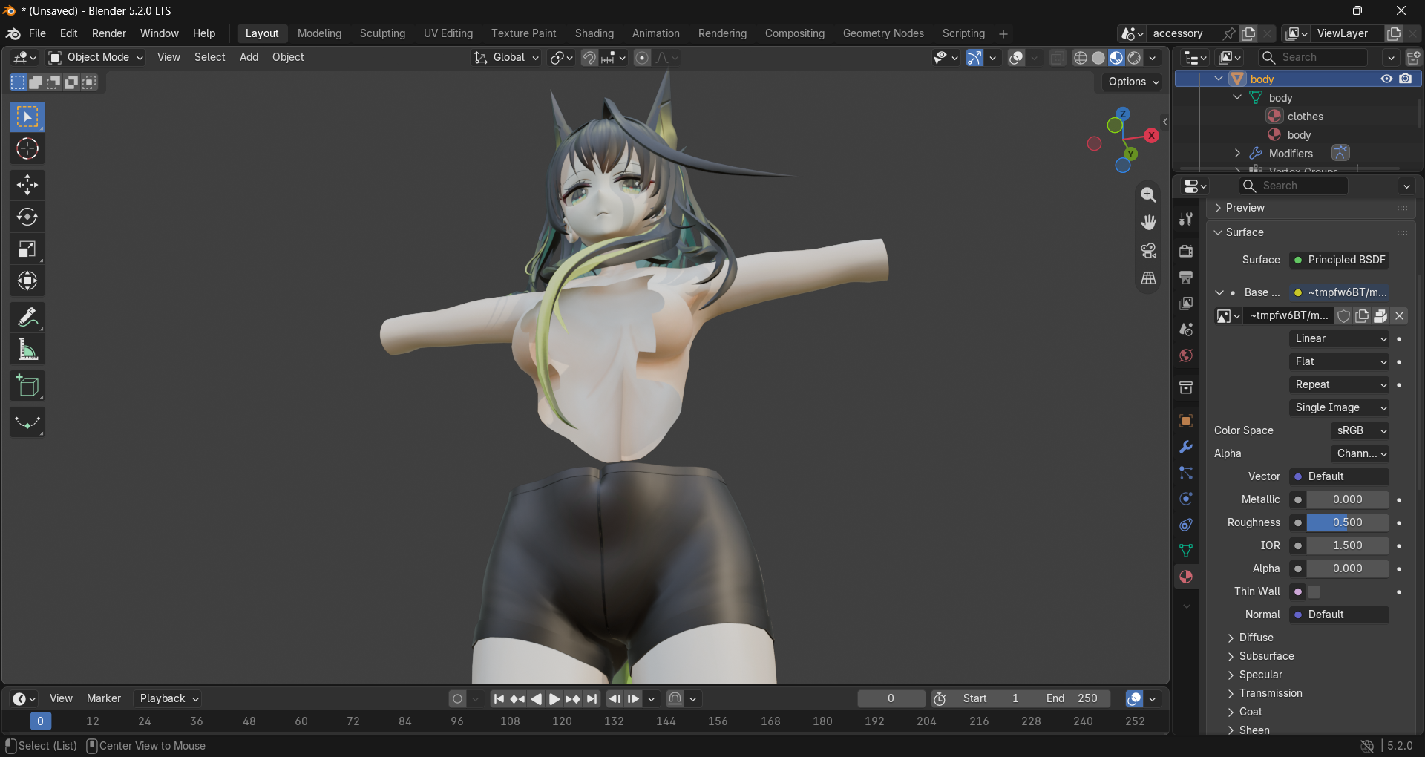Screen dimensions: 1425x757
Task: Open the Flat projection dropdown
Action: 1340,361
